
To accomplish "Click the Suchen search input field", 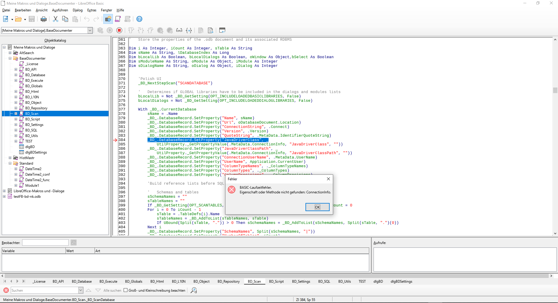I will [45, 290].
